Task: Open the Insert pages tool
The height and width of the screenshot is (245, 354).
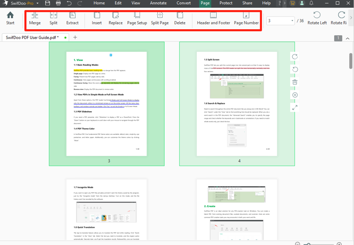Action: [x=97, y=19]
